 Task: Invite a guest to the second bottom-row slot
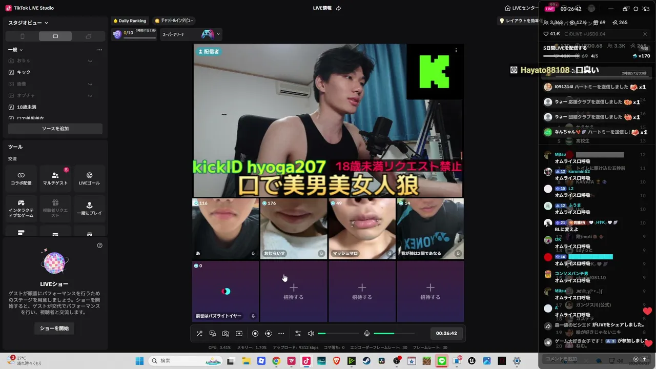tap(294, 292)
